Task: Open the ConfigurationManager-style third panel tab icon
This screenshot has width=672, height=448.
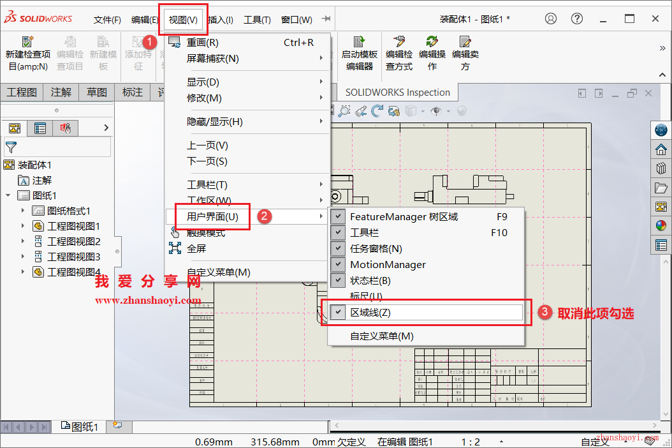Action: pyautogui.click(x=65, y=128)
